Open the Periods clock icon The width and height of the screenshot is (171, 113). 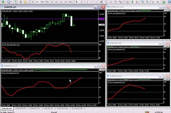point(169,2)
